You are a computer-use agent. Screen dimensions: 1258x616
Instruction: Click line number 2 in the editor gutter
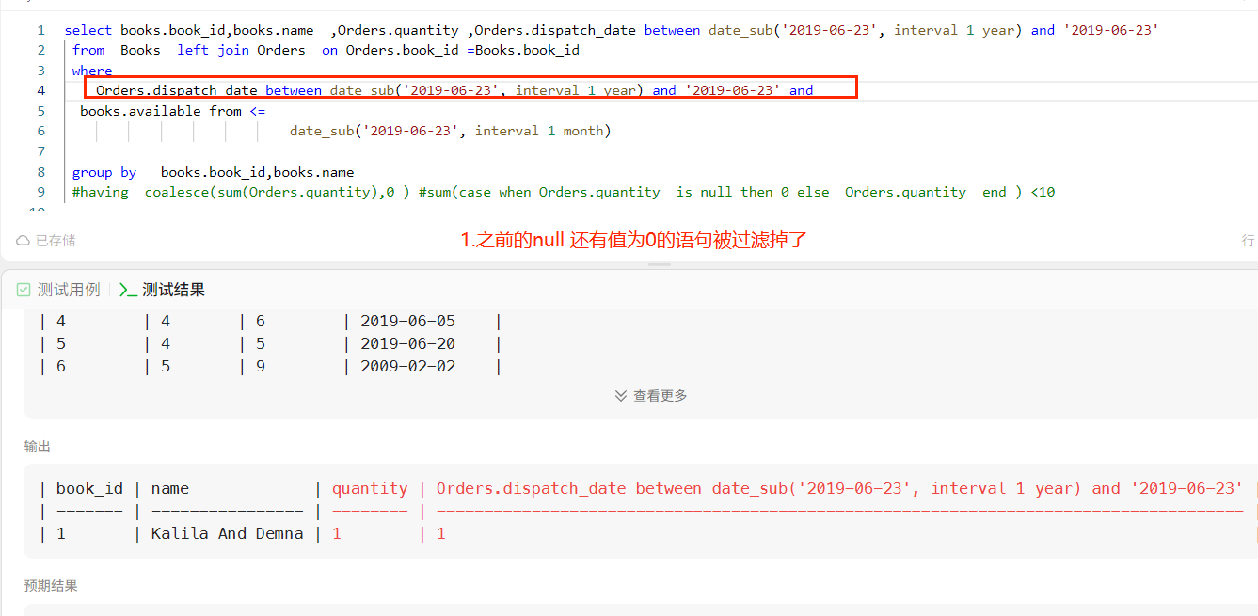pos(40,50)
